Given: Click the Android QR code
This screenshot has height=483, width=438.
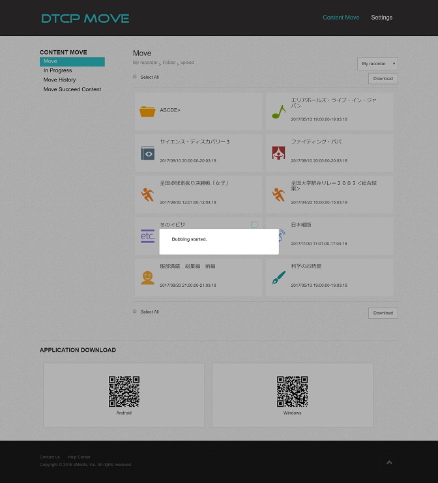Looking at the screenshot, I should pos(124,392).
